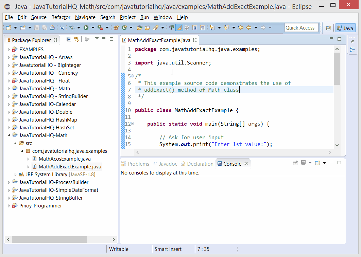Open the Navigate menu
This screenshot has height=257, width=361.
click(85, 17)
